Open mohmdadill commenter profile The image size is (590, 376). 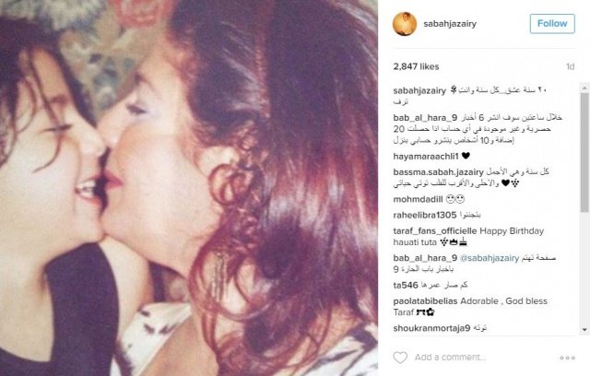(418, 199)
